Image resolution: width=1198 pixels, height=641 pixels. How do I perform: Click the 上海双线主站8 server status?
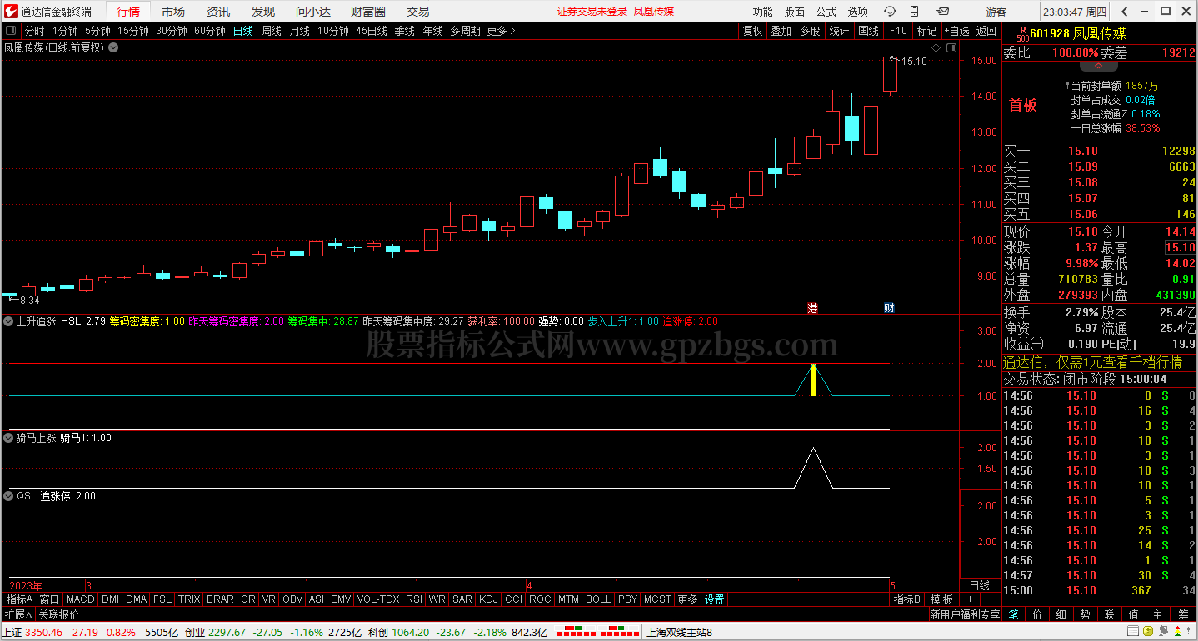click(679, 632)
